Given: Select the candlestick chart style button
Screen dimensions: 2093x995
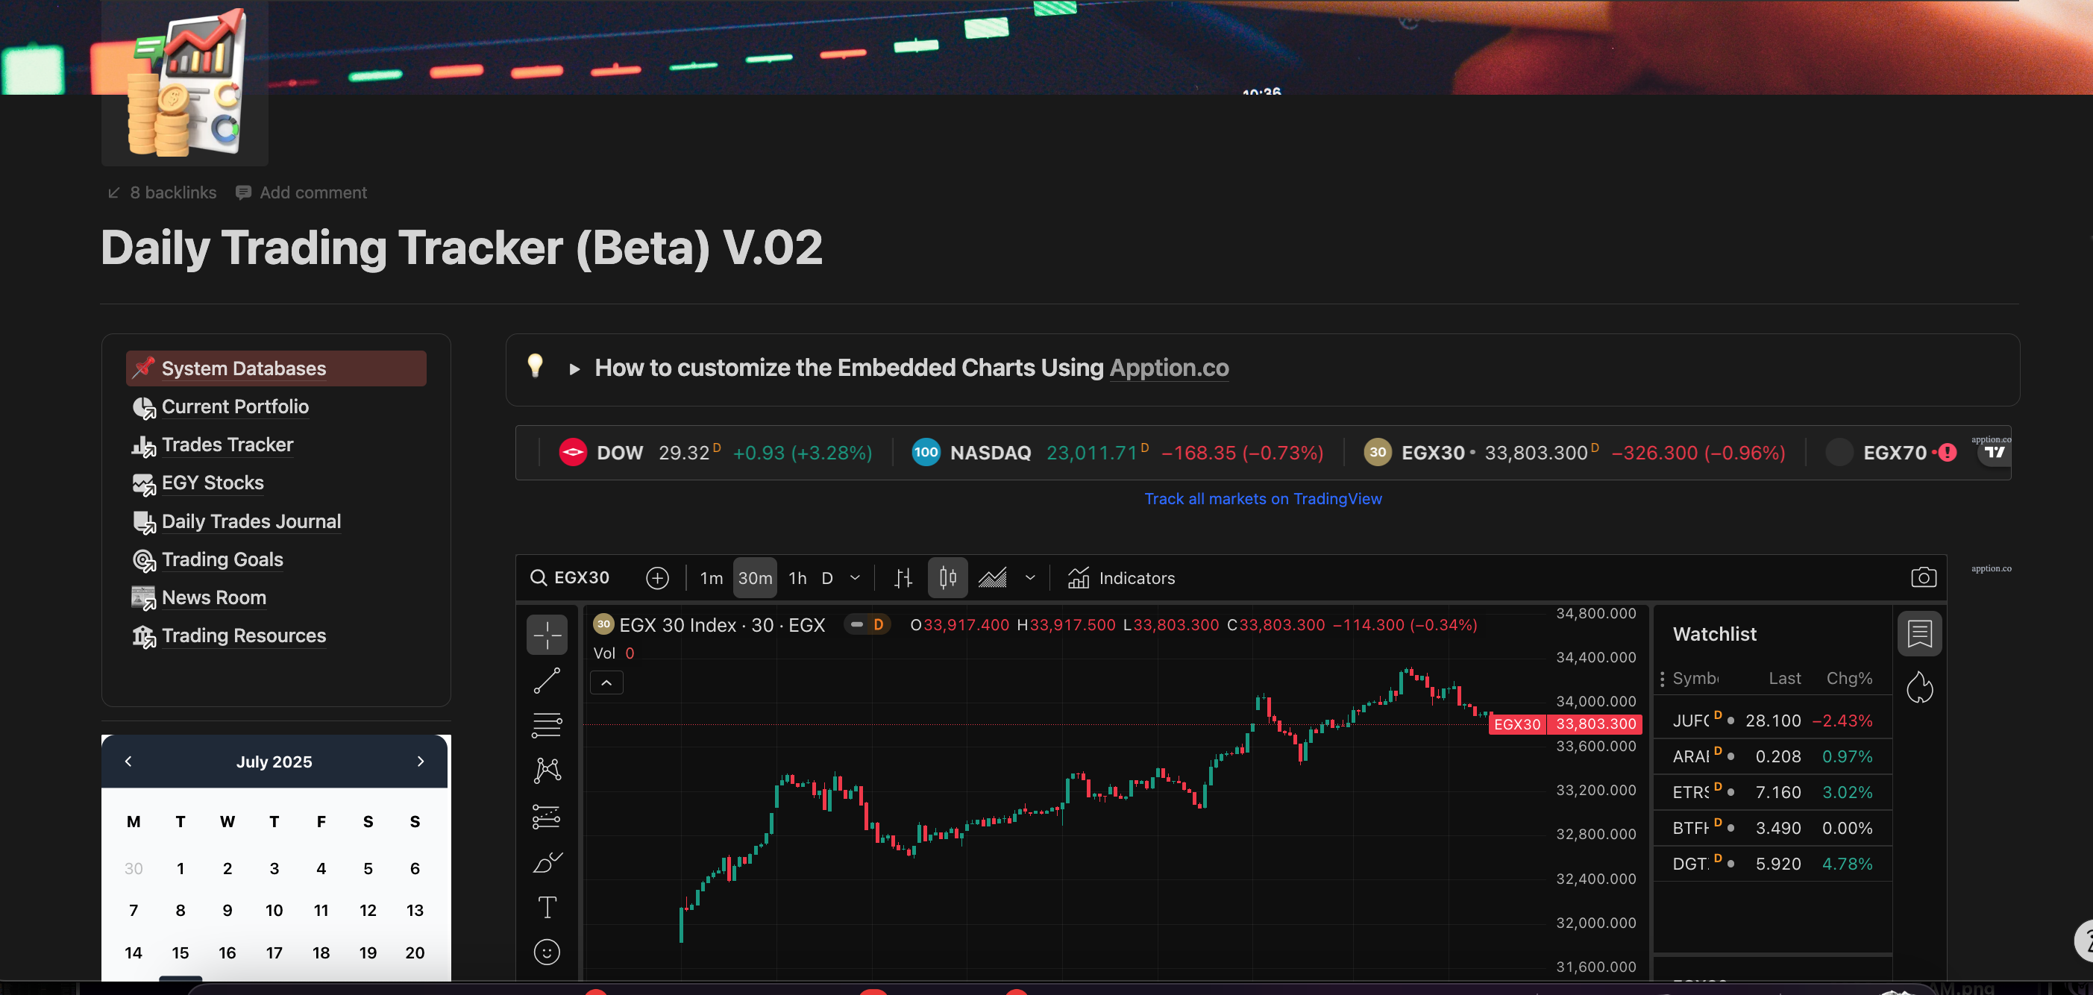Looking at the screenshot, I should click(947, 578).
